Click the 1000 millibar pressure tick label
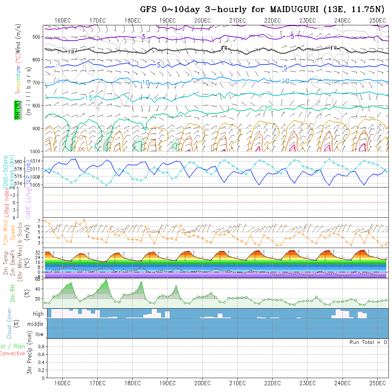The height and width of the screenshot is (392, 392). coord(35,151)
